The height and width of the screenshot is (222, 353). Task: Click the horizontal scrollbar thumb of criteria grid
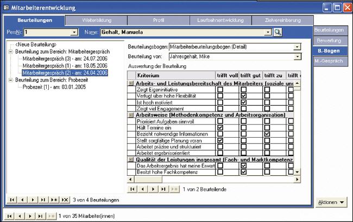pyautogui.click(x=148, y=180)
